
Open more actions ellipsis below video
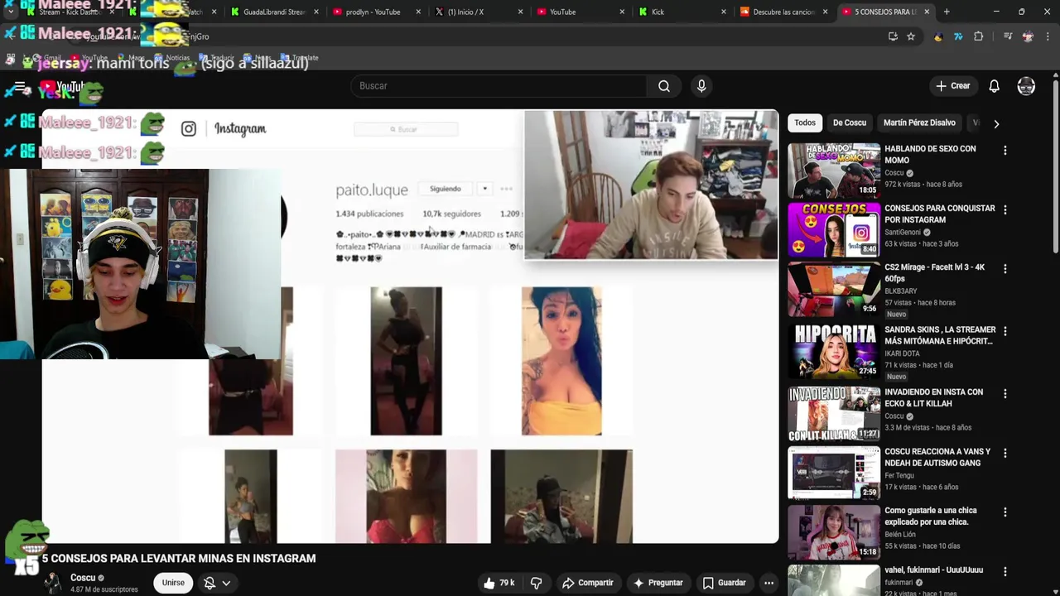pyautogui.click(x=768, y=583)
